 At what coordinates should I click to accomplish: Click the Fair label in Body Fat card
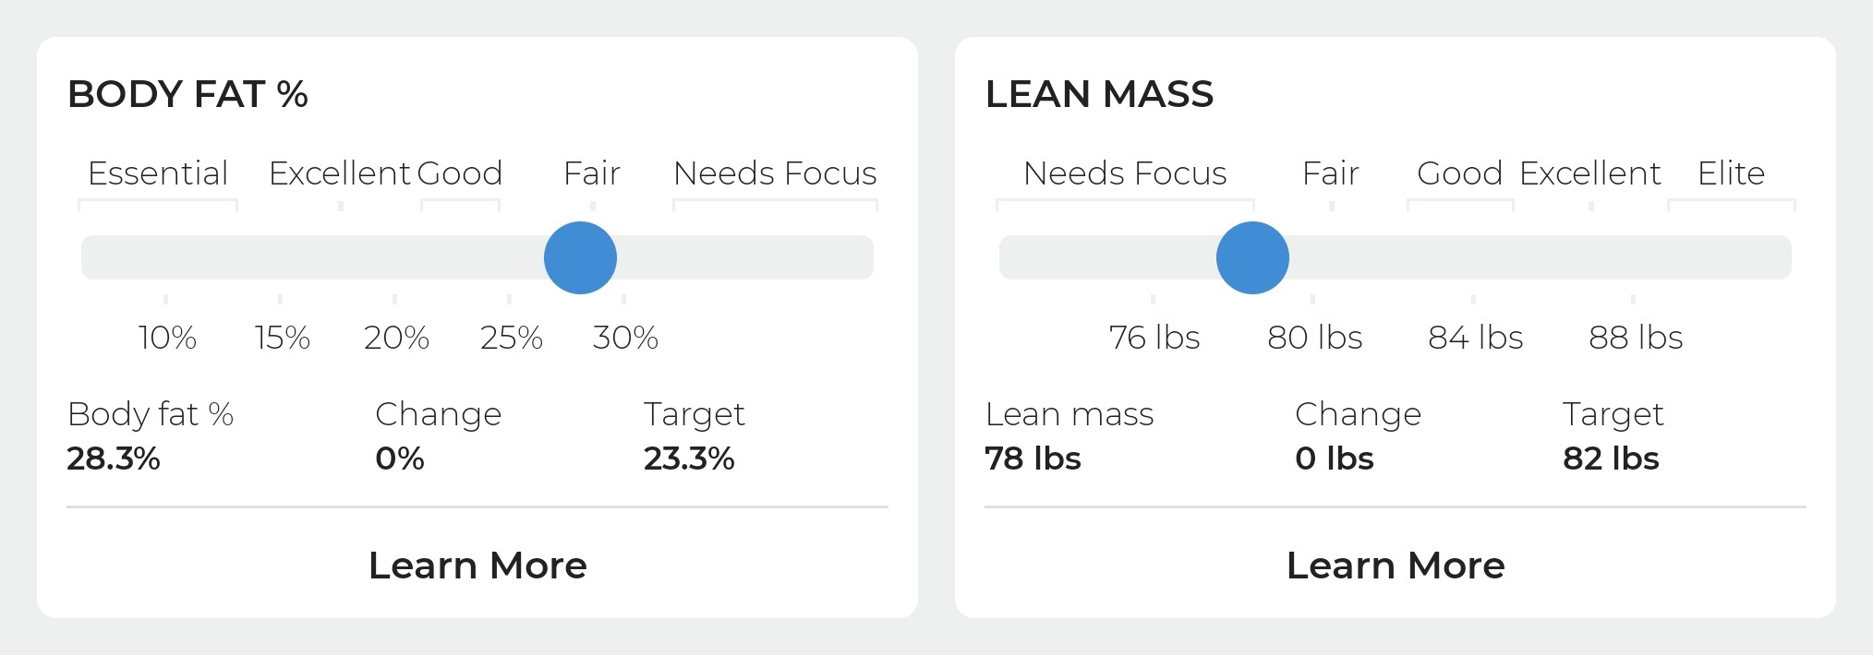tap(592, 173)
